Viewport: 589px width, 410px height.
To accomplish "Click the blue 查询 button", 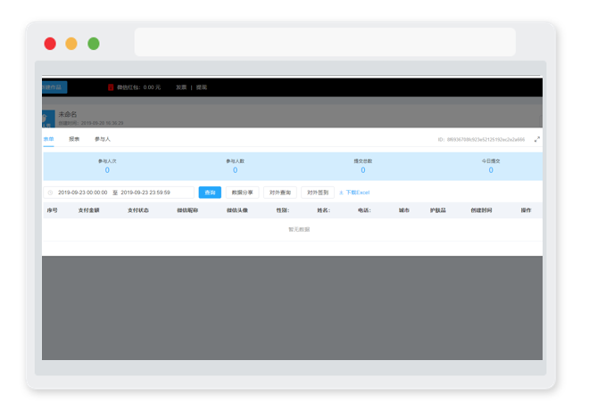I will point(210,193).
